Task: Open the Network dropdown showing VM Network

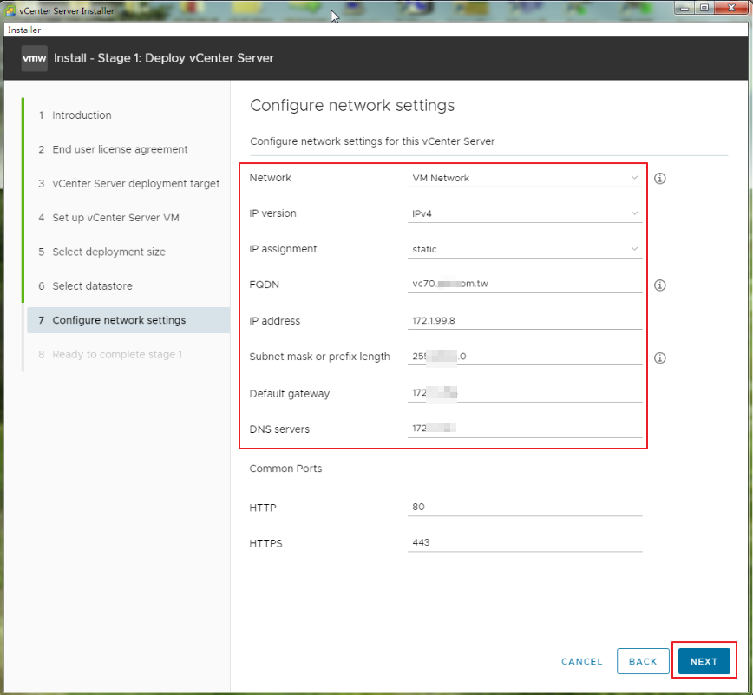Action: (x=525, y=178)
